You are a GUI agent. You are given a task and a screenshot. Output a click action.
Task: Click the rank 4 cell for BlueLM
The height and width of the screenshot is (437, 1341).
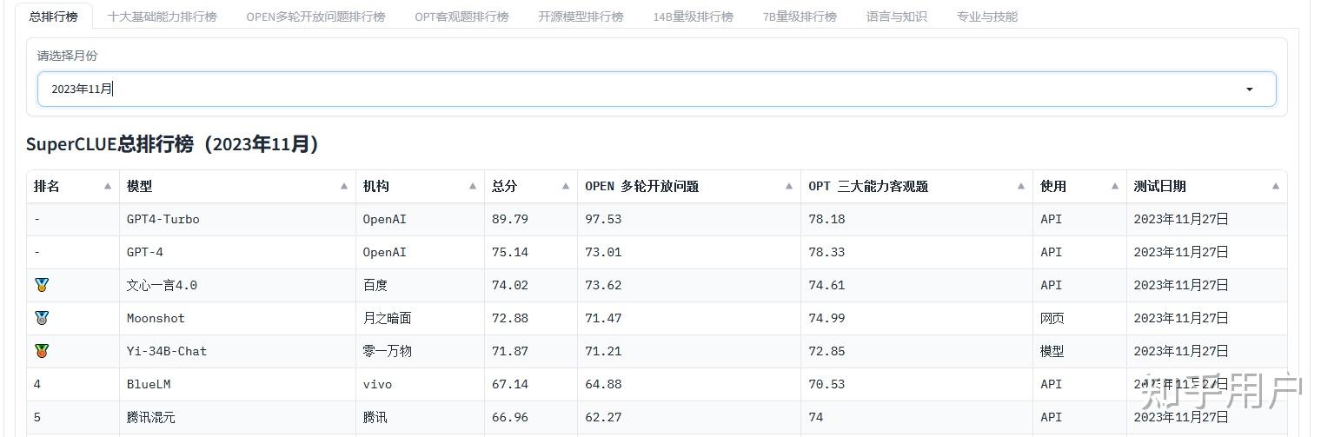tap(73, 384)
